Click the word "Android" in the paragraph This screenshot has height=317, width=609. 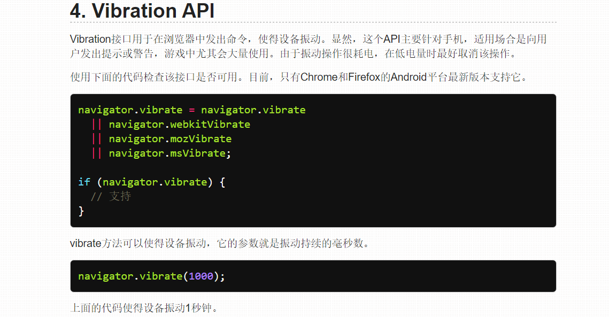pos(408,77)
